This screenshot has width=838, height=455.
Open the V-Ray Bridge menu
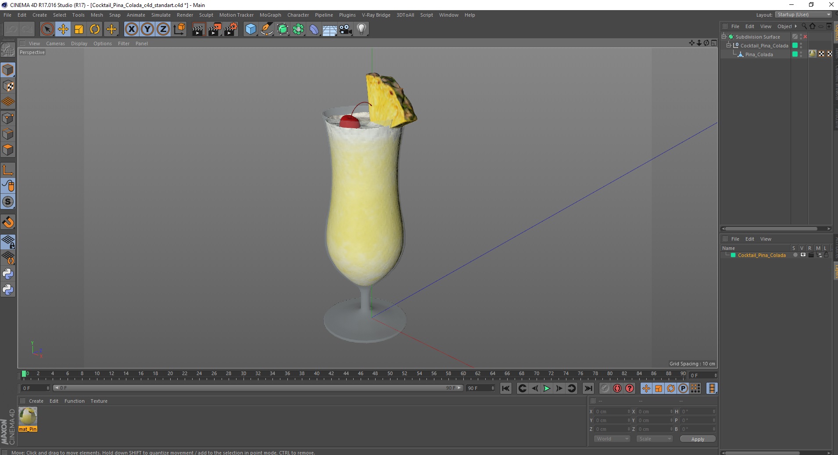[376, 15]
